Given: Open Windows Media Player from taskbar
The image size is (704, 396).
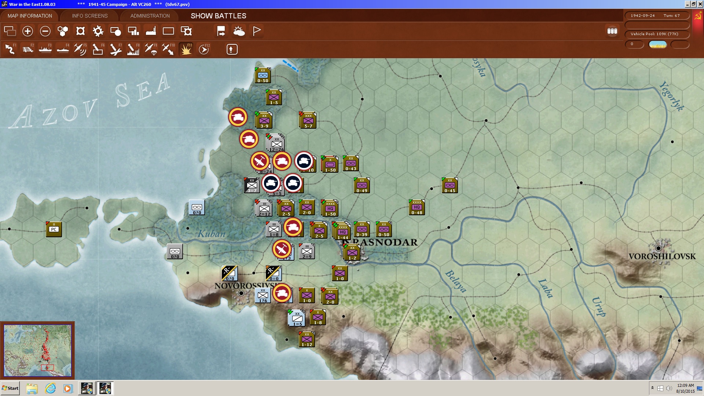Looking at the screenshot, I should [68, 388].
